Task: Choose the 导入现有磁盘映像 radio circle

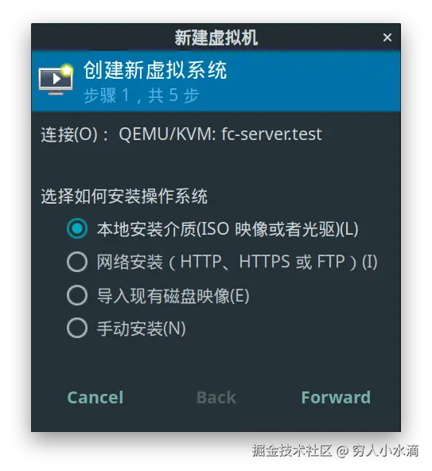Action: pos(77,295)
